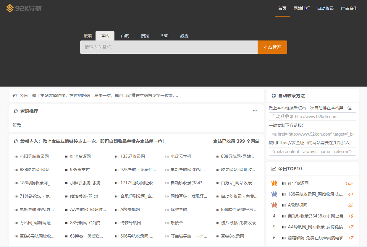This screenshot has width=367, height=247.
Task: Click the meta referrer code field
Action: [313, 151]
